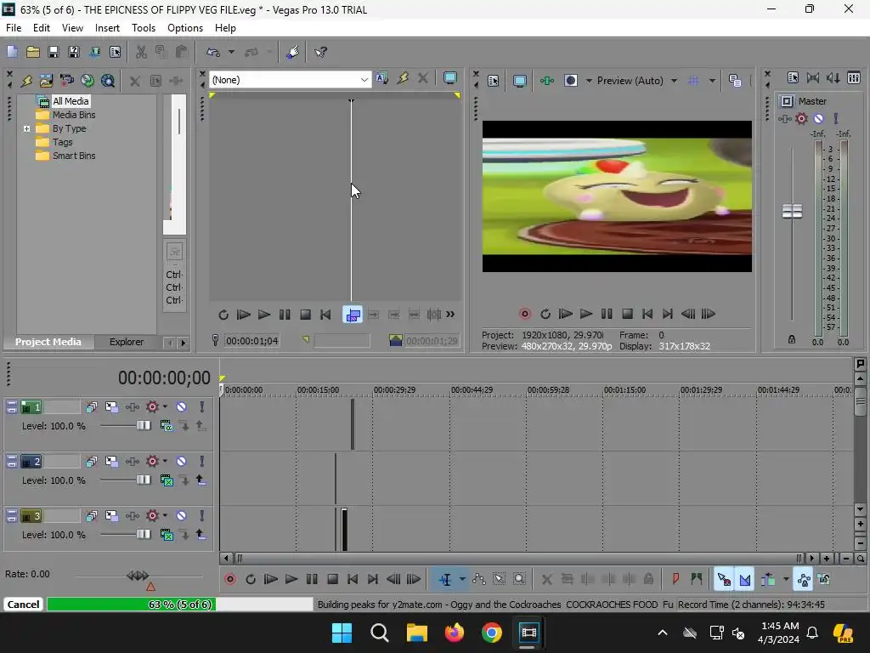Click the Master FX gear icon

click(802, 118)
